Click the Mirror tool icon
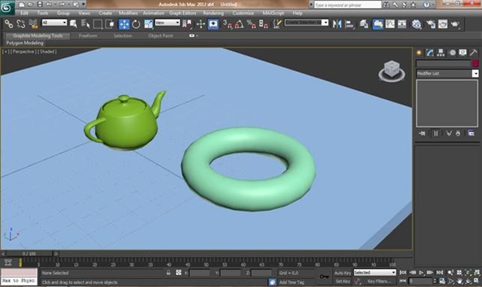 coord(337,24)
